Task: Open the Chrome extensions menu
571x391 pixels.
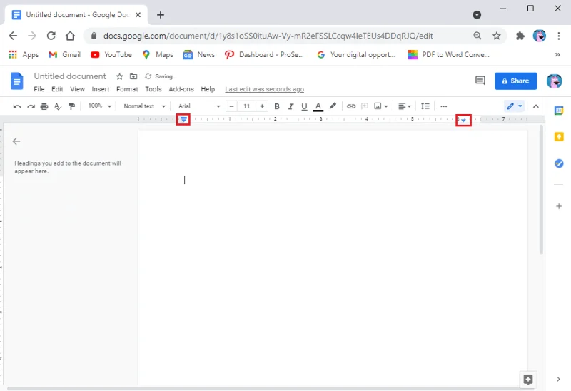Action: click(520, 36)
